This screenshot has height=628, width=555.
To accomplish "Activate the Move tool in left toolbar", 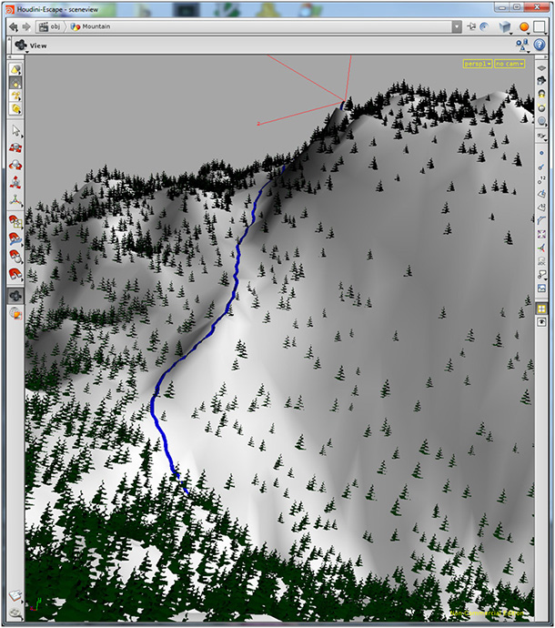I will pyautogui.click(x=15, y=148).
